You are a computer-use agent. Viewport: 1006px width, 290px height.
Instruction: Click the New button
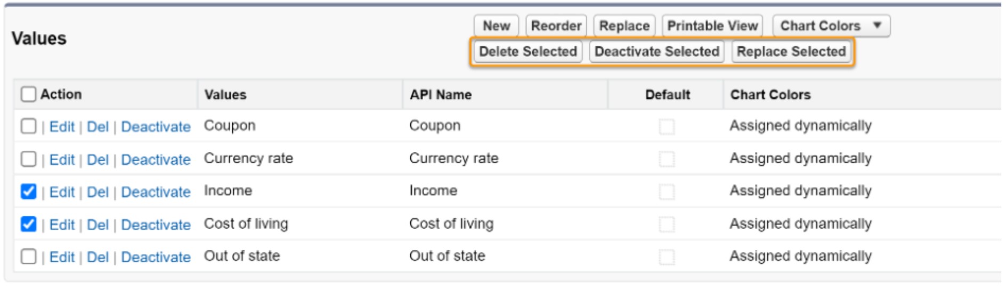pyautogui.click(x=496, y=26)
